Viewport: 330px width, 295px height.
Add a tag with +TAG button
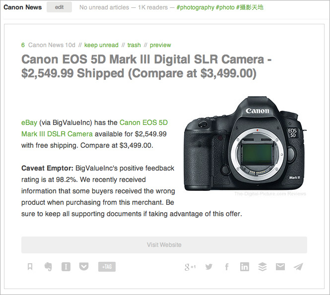pos(107,267)
